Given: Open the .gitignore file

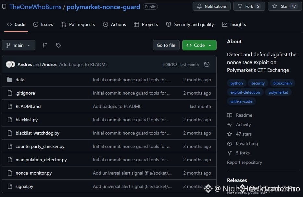Looking at the screenshot, I should (x=25, y=93).
